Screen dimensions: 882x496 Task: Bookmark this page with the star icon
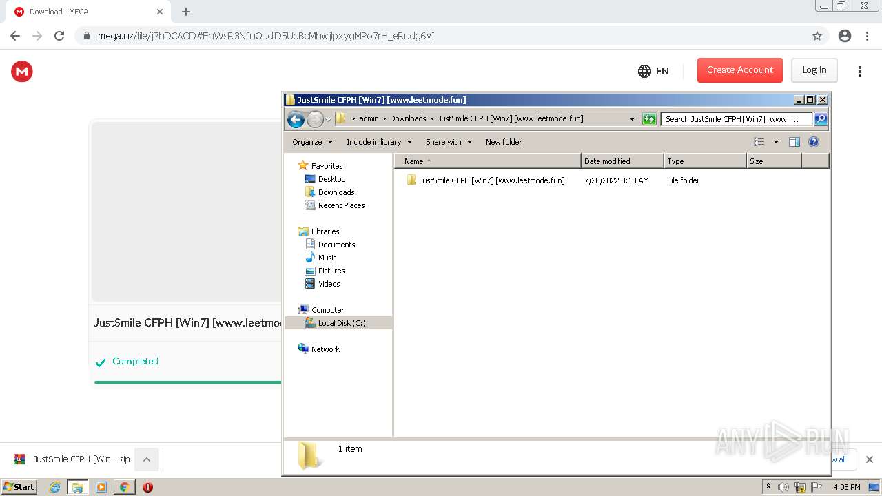(817, 36)
